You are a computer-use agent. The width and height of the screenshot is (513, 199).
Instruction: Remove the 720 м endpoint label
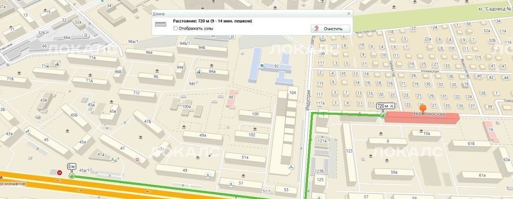point(392,106)
